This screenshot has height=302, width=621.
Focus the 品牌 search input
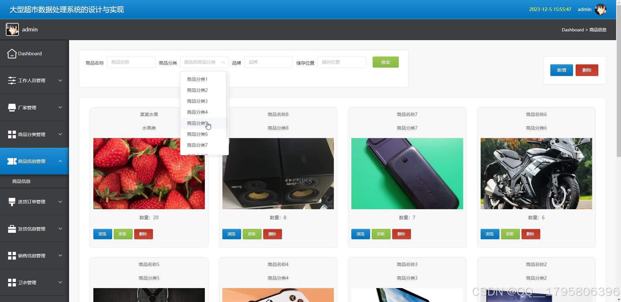pyautogui.click(x=269, y=62)
